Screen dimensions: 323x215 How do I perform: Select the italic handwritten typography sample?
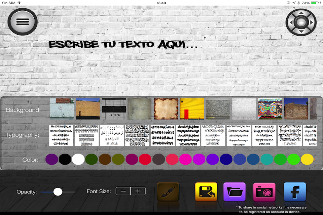239,135
